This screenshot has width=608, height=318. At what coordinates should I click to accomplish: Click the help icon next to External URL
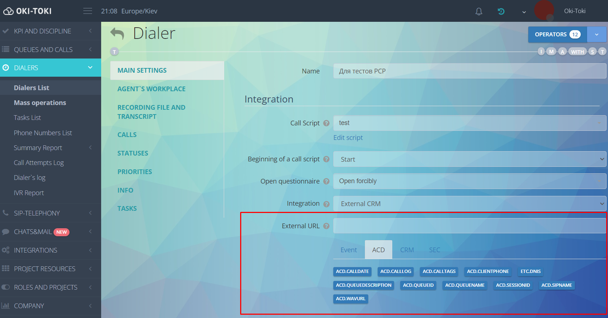coord(326,226)
